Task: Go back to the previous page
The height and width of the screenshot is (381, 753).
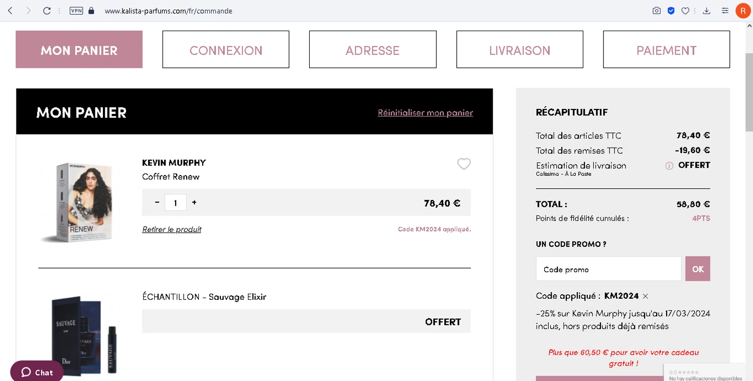Action: pos(10,11)
